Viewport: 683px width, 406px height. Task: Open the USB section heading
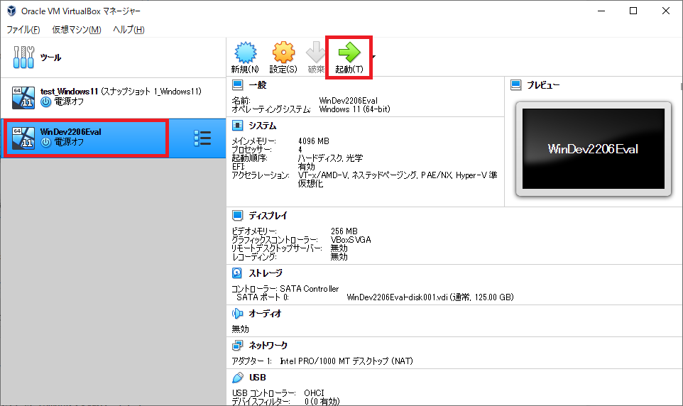pyautogui.click(x=258, y=377)
